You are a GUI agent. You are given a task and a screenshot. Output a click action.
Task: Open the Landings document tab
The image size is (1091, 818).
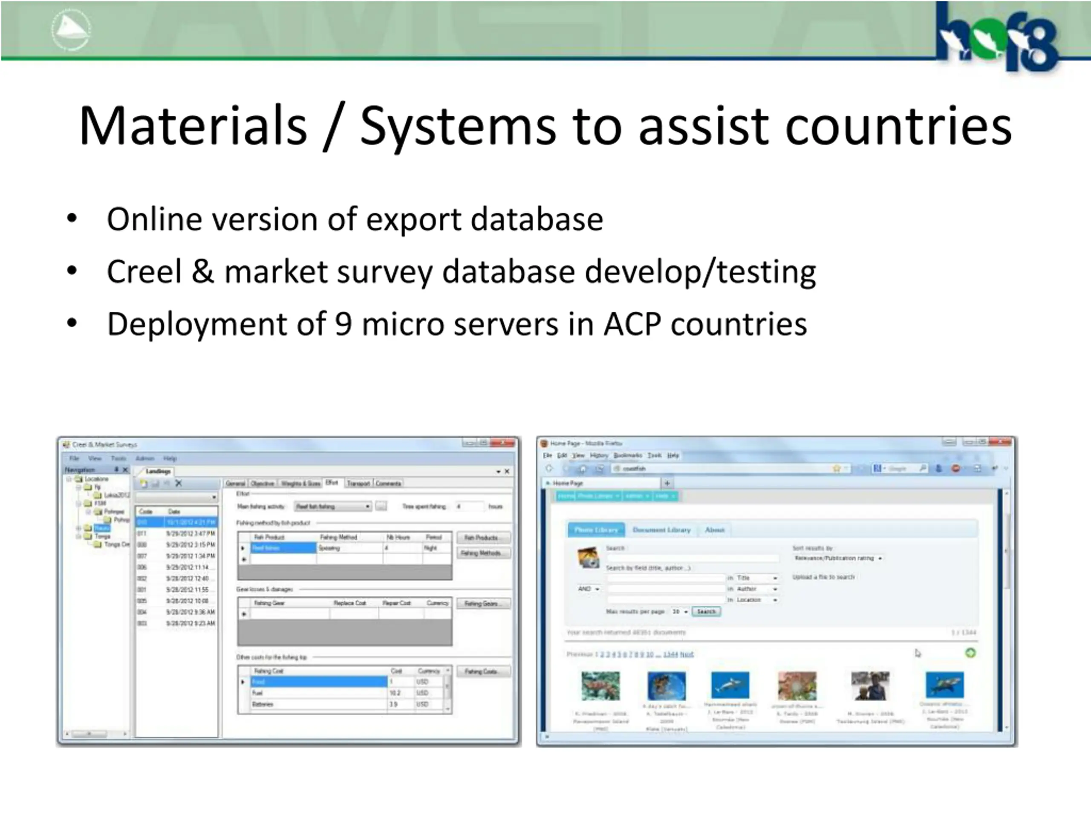click(x=158, y=471)
